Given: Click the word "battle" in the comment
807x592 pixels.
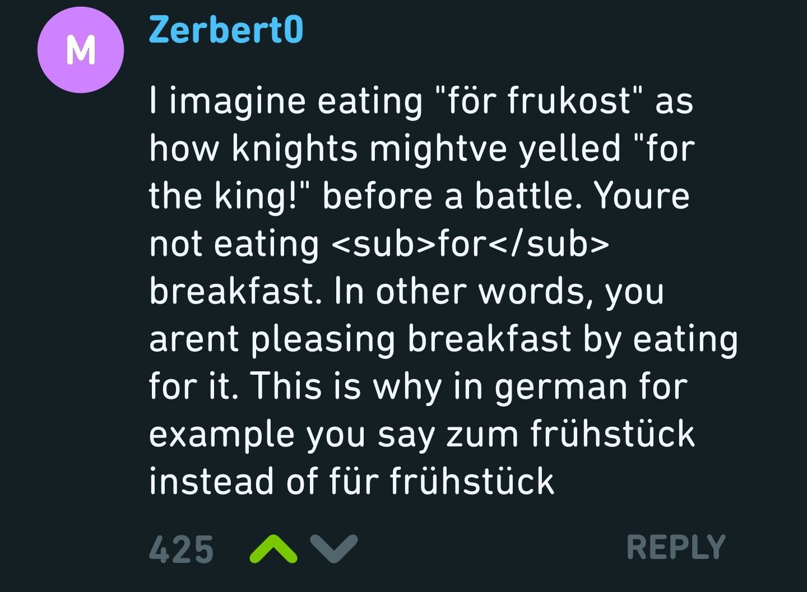Looking at the screenshot, I should pos(525,196).
